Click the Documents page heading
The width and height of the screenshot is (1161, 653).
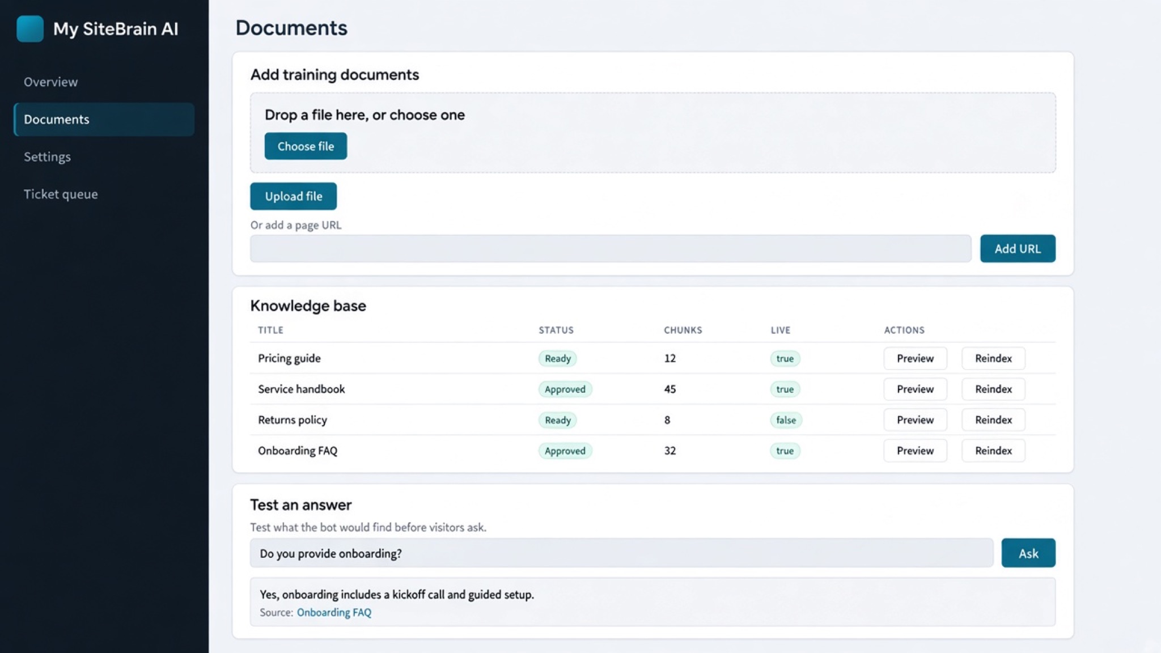point(291,28)
